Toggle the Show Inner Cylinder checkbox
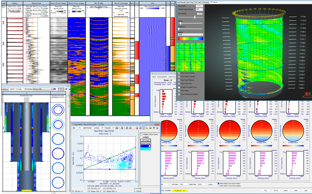The image size is (312, 194). click(x=179, y=73)
